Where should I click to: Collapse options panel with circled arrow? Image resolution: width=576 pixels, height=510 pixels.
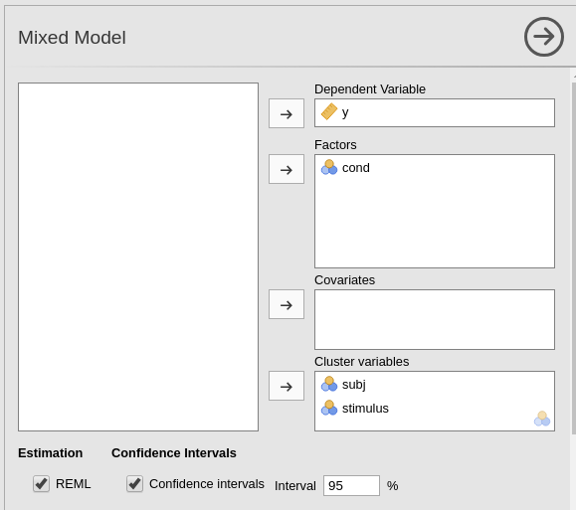[x=544, y=37]
